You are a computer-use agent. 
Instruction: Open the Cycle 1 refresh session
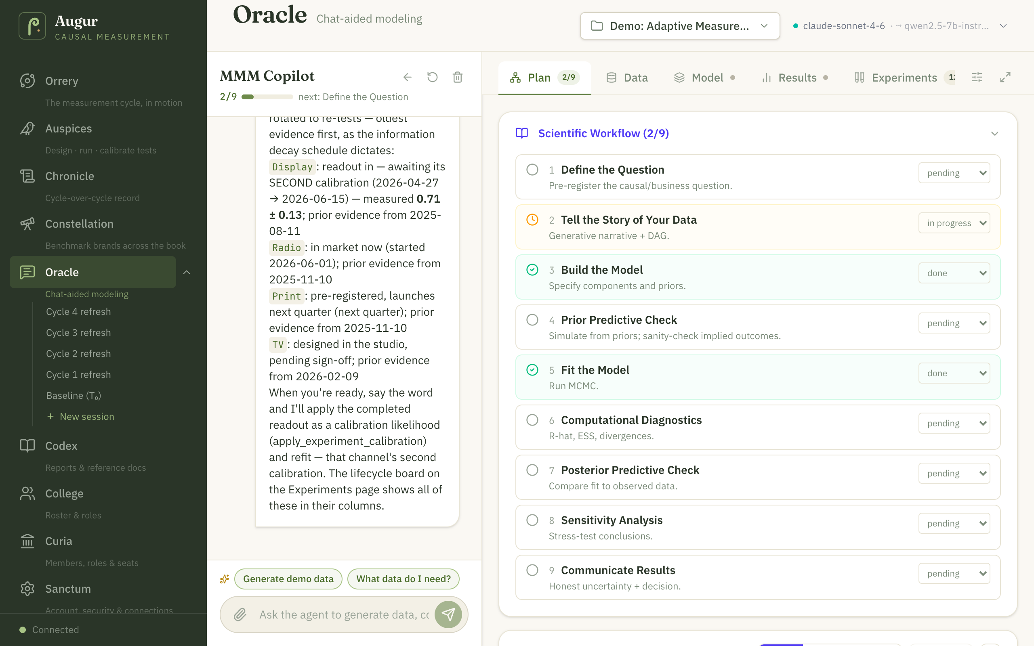pos(79,374)
